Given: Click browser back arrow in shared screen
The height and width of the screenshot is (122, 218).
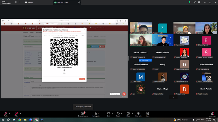Looking at the screenshot, I should pyautogui.click(x=8, y=21).
